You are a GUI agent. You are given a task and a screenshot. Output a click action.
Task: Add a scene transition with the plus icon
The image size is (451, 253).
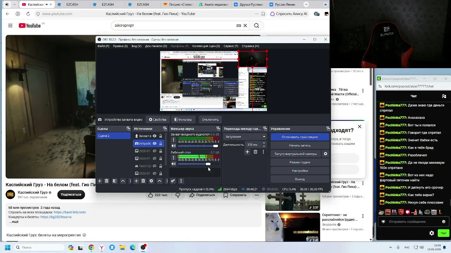pyautogui.click(x=247, y=152)
